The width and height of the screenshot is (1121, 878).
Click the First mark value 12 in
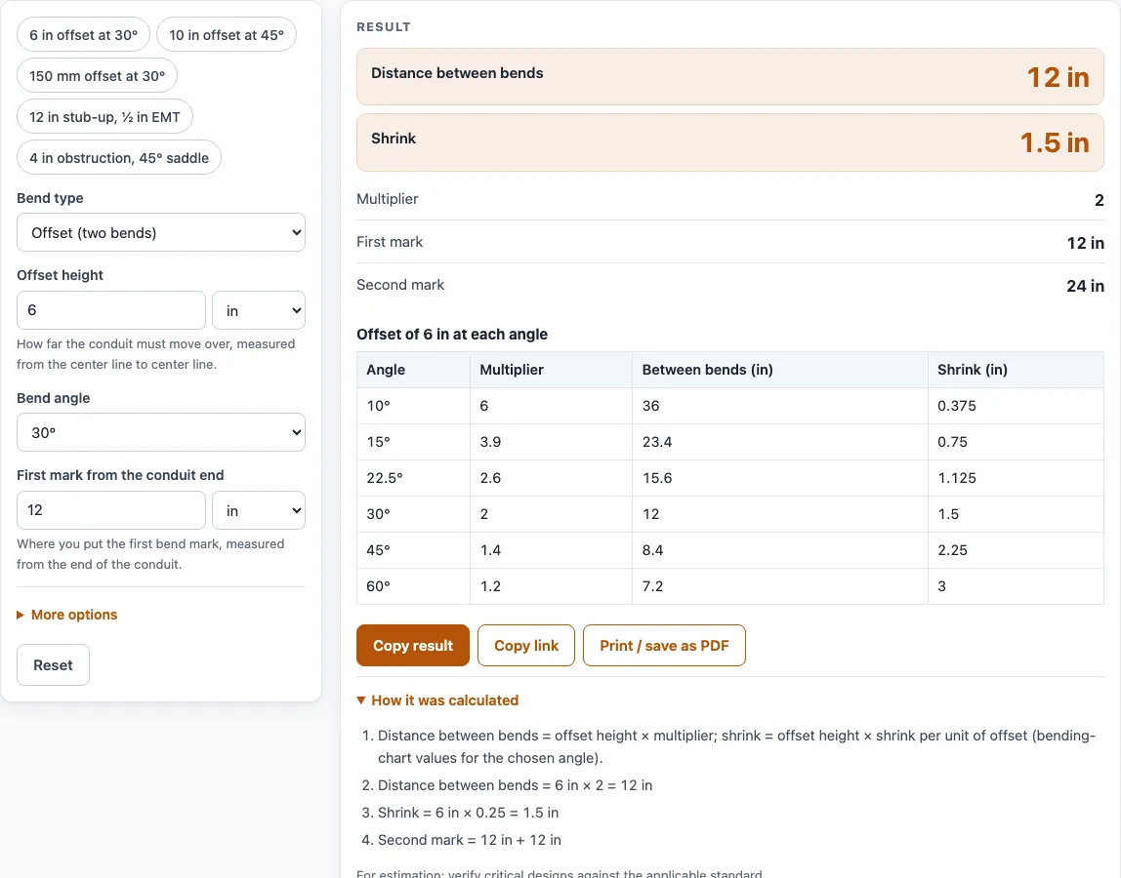[1085, 243]
